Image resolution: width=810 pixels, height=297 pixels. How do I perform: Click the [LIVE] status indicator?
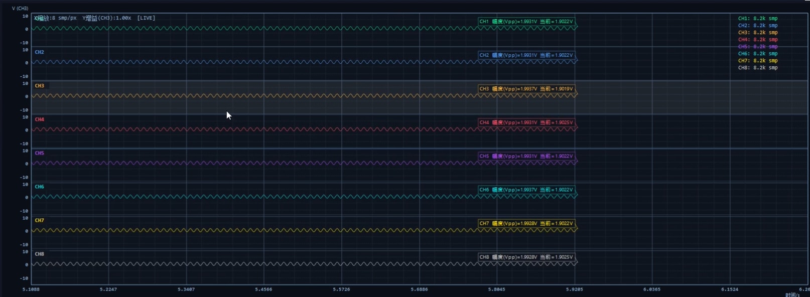tap(146, 18)
